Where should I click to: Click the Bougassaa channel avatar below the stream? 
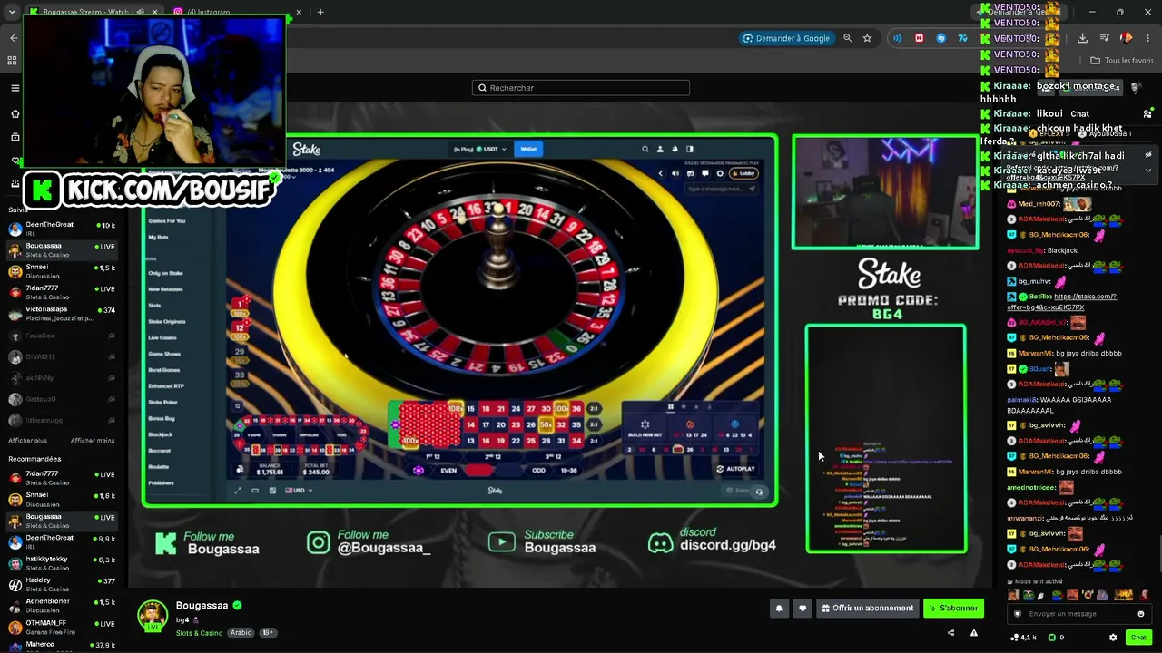pyautogui.click(x=153, y=615)
